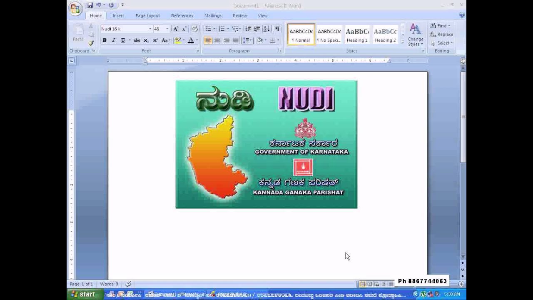Image resolution: width=533 pixels, height=300 pixels.
Task: Open Paragraph dialog launcher
Action: point(280,51)
